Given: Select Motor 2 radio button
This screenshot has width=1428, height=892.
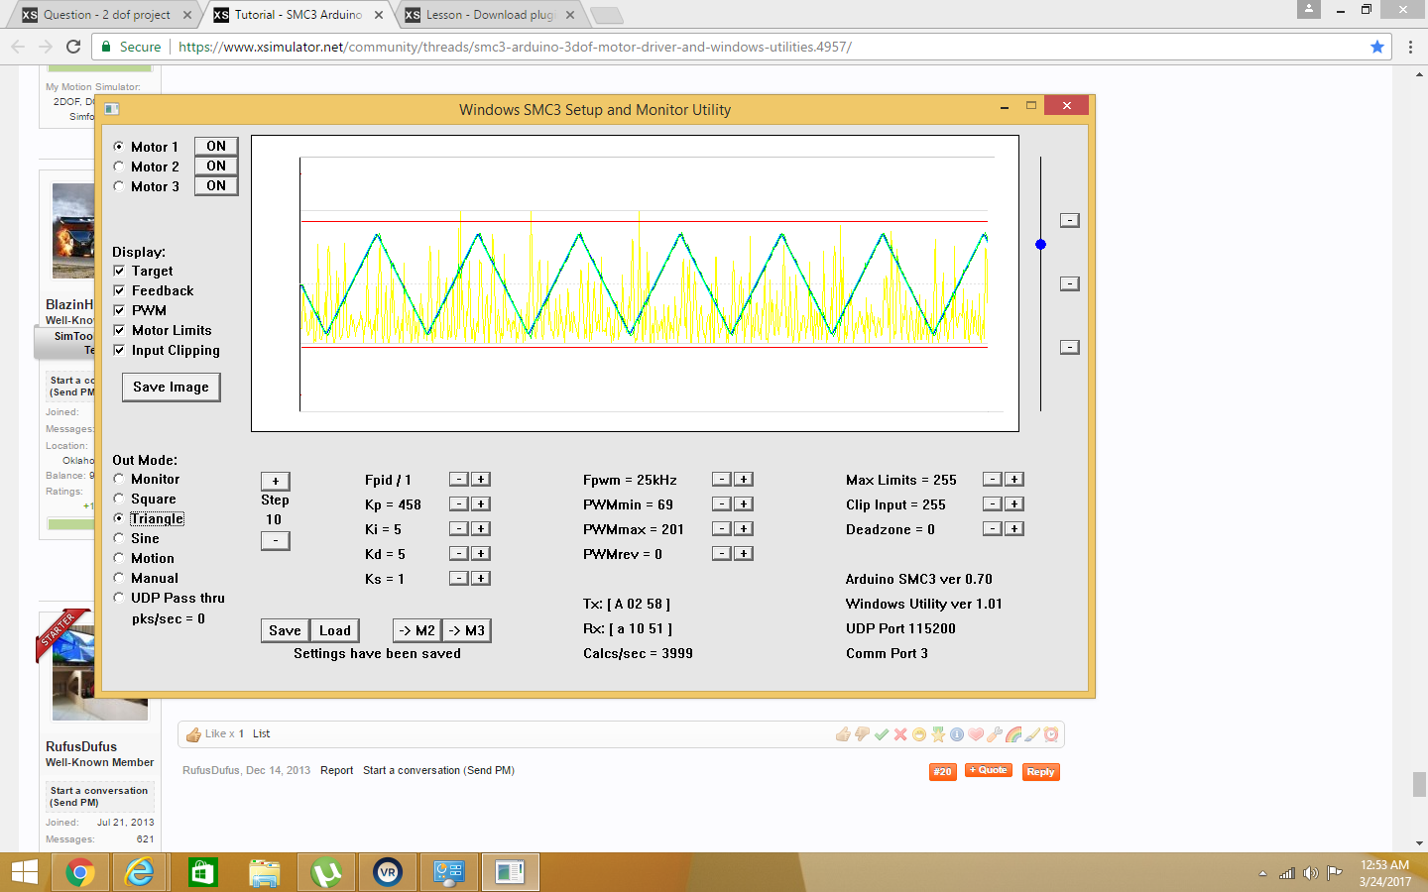Looking at the screenshot, I should click(x=119, y=167).
